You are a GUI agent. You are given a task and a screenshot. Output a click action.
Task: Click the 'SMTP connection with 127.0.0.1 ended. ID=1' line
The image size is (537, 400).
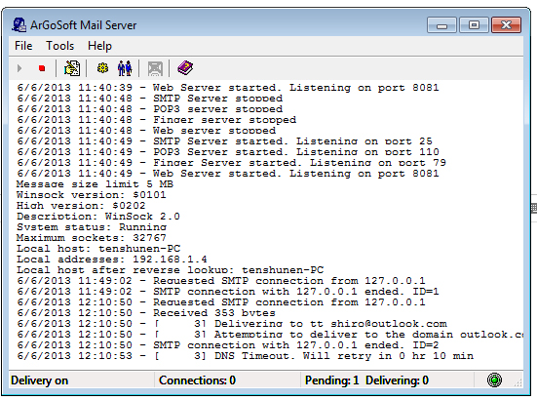point(228,292)
